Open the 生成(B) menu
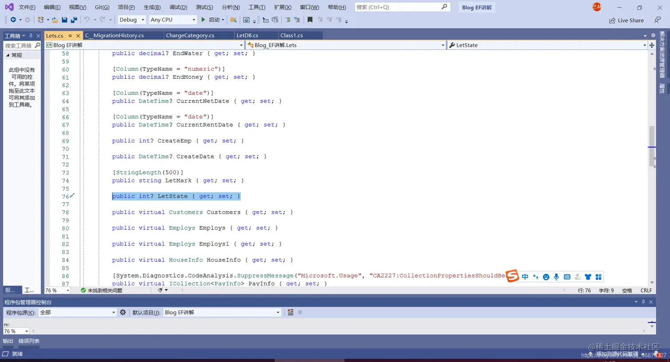Screen dimensions: 670x362 tap(152, 7)
